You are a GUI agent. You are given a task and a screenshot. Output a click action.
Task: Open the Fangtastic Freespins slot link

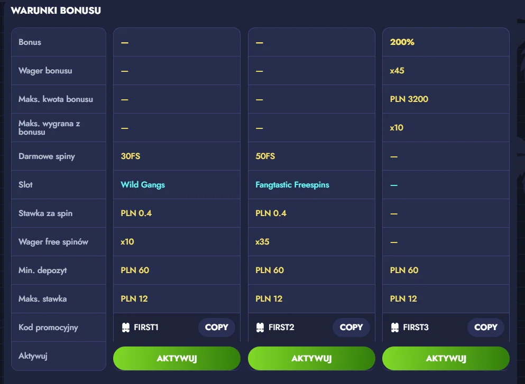292,185
